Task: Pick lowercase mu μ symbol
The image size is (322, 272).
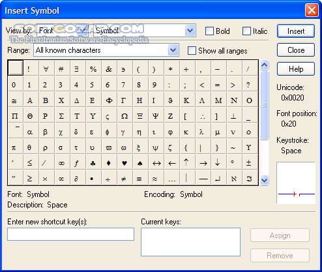Action: coord(219,130)
